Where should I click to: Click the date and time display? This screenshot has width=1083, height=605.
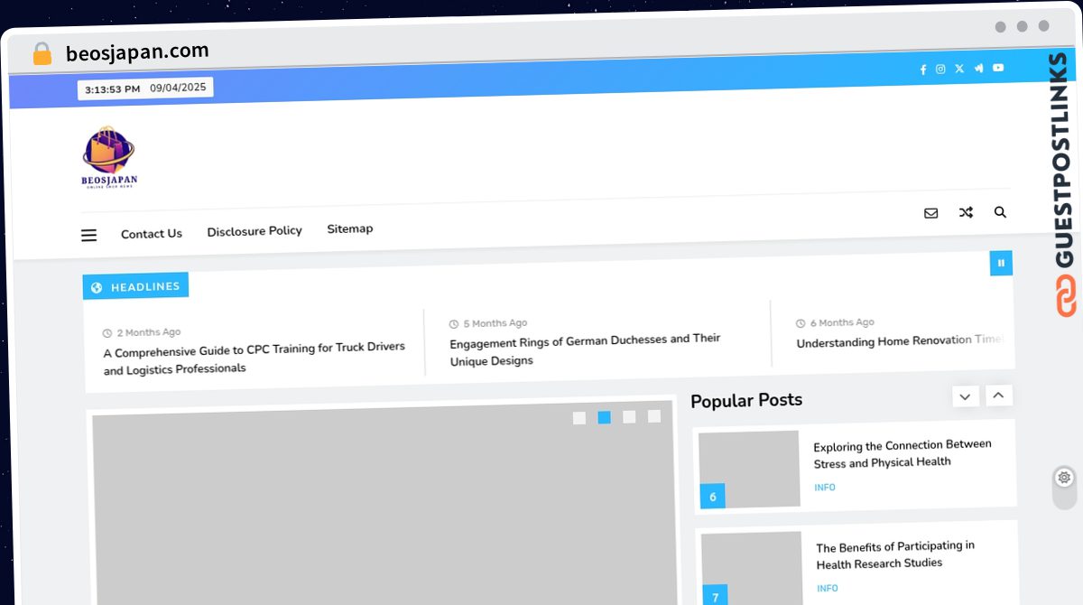tap(145, 88)
